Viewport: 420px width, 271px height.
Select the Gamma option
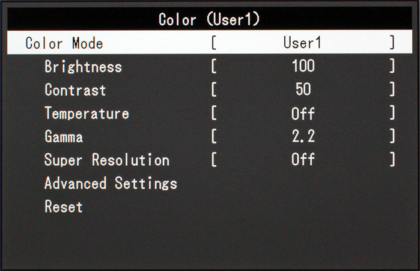[64, 136]
